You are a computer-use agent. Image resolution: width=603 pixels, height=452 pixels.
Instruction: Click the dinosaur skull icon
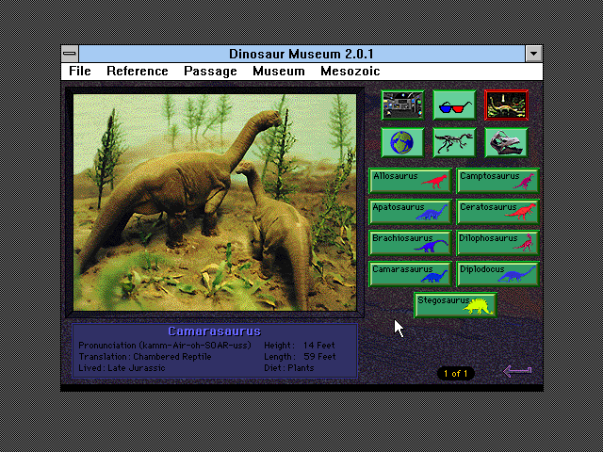pyautogui.click(x=506, y=142)
